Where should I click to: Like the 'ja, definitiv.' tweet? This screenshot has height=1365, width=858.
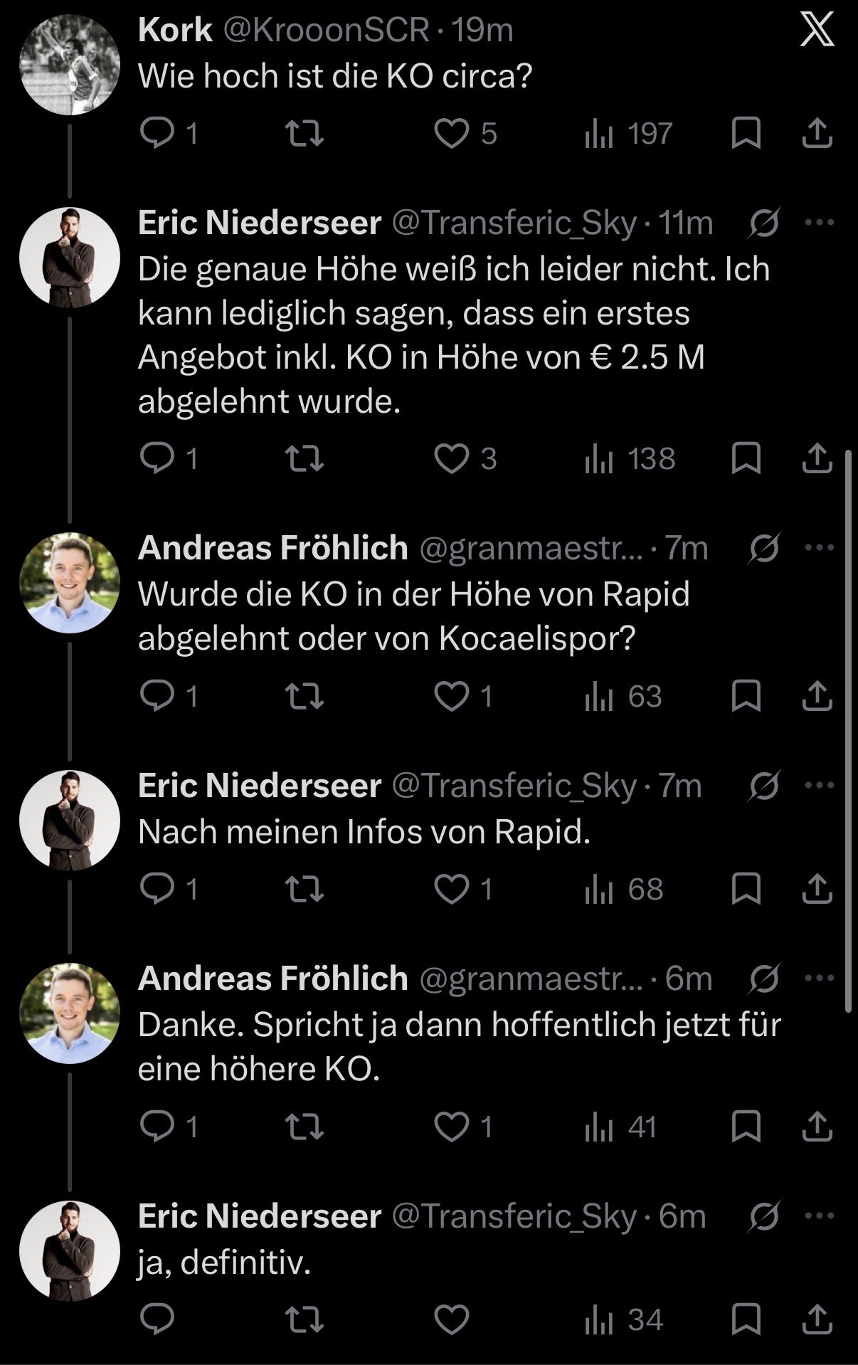click(452, 1320)
